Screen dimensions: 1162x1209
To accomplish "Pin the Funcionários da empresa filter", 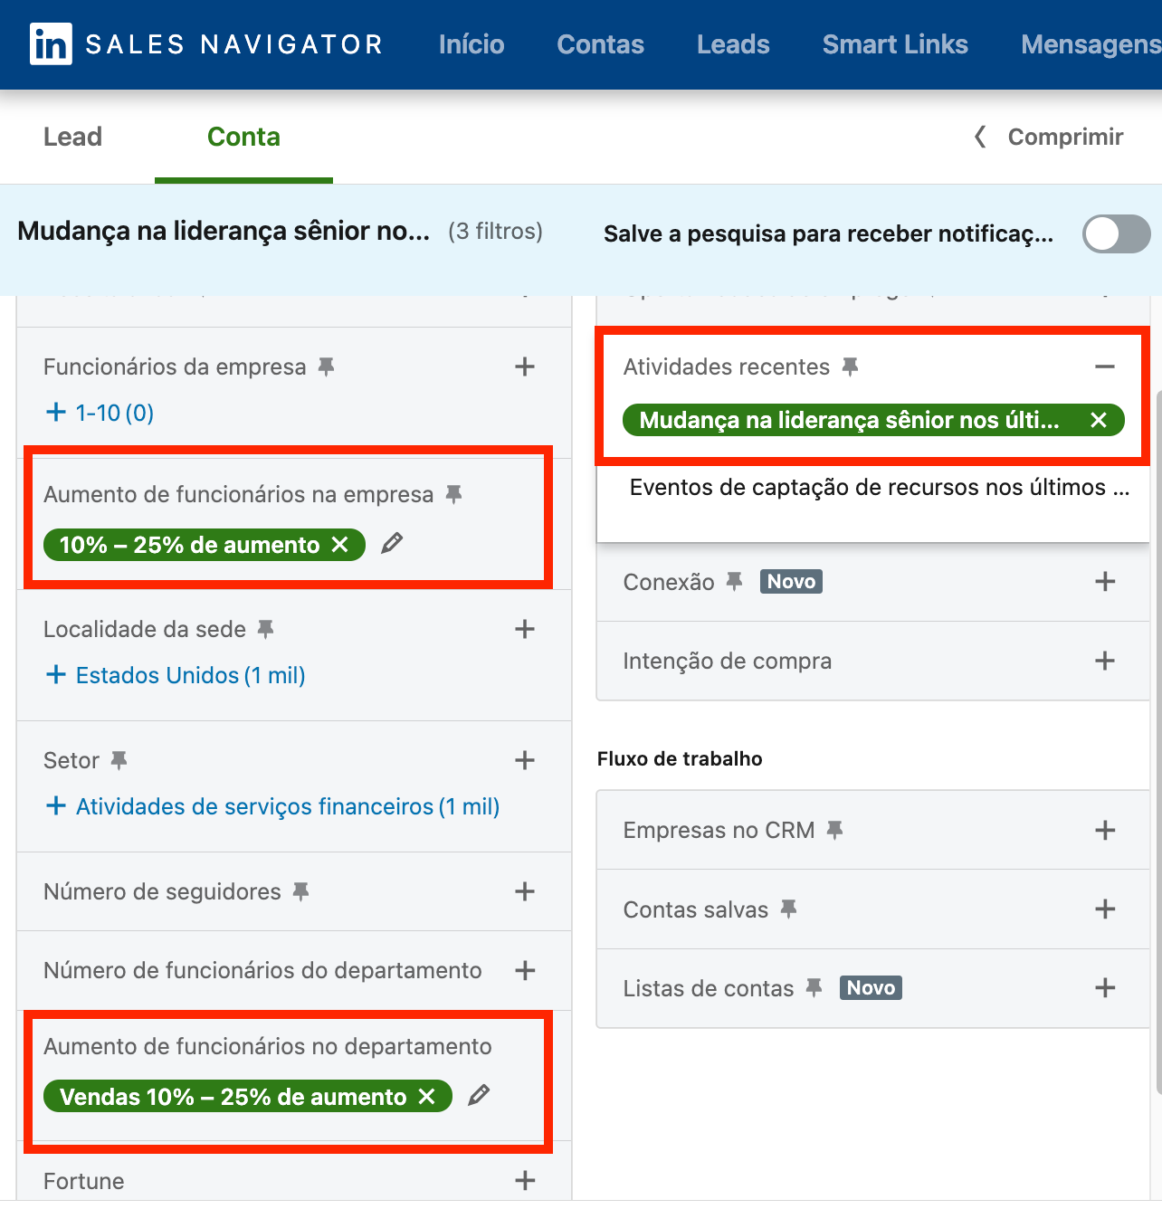I will pos(327,367).
